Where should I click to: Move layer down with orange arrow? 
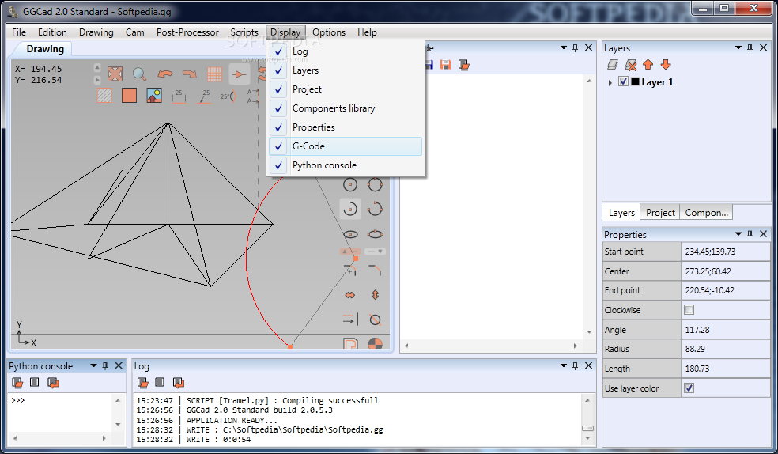point(666,65)
